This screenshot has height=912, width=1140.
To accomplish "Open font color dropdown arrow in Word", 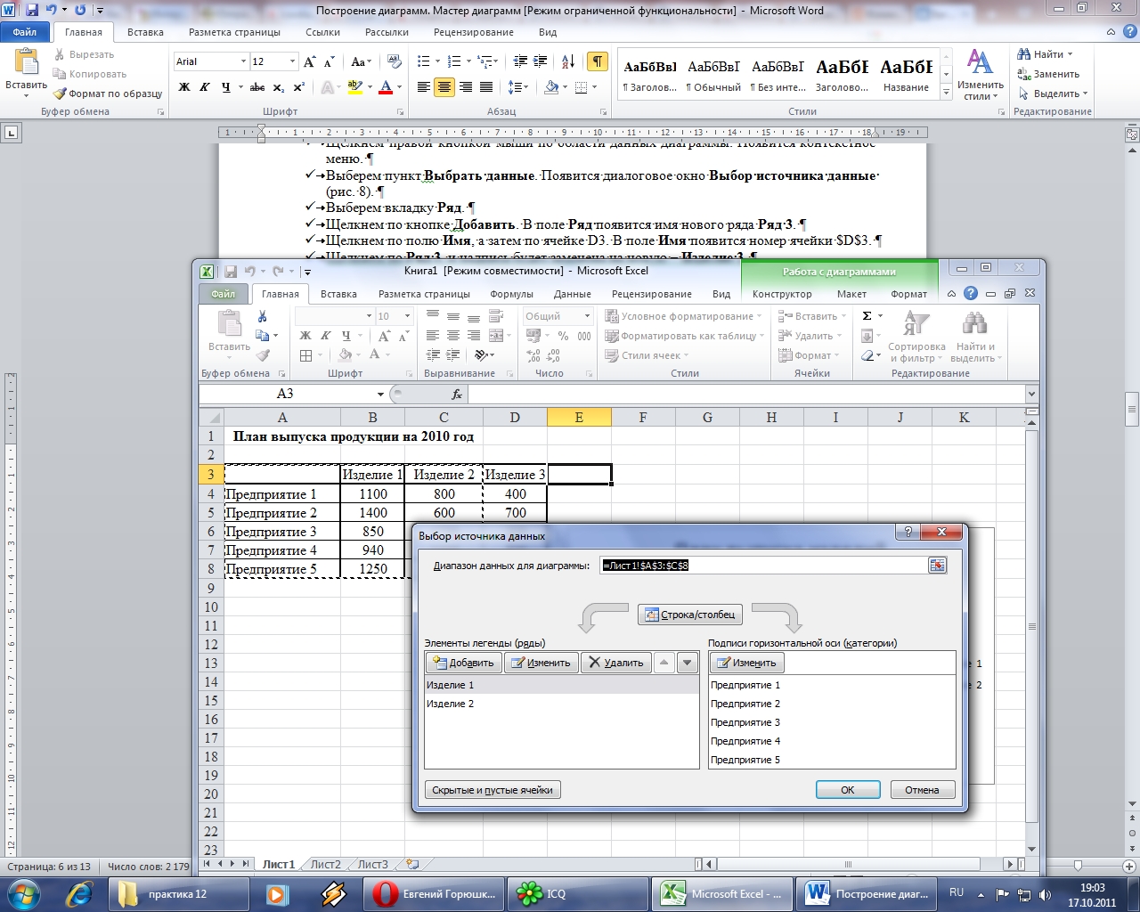I will point(400,87).
